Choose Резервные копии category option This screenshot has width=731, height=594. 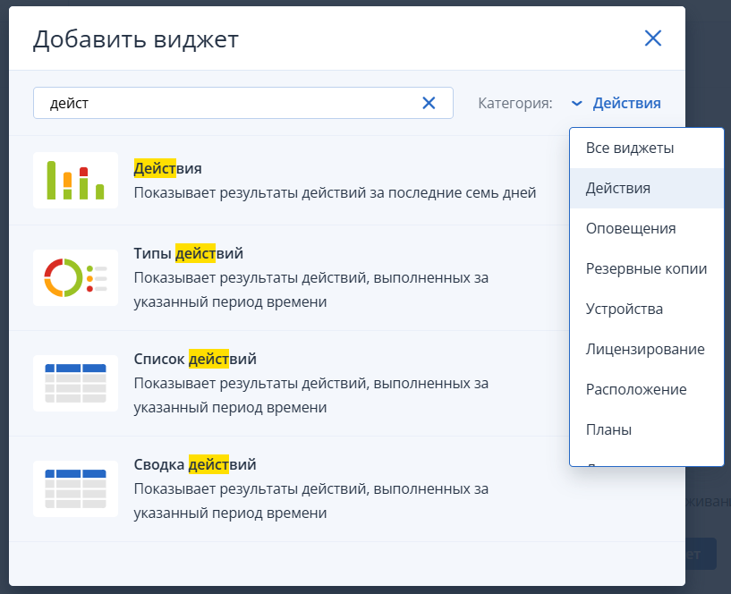coord(646,268)
